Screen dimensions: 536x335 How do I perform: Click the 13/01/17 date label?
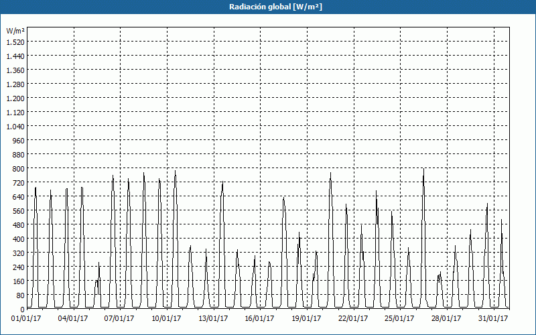coord(213,319)
